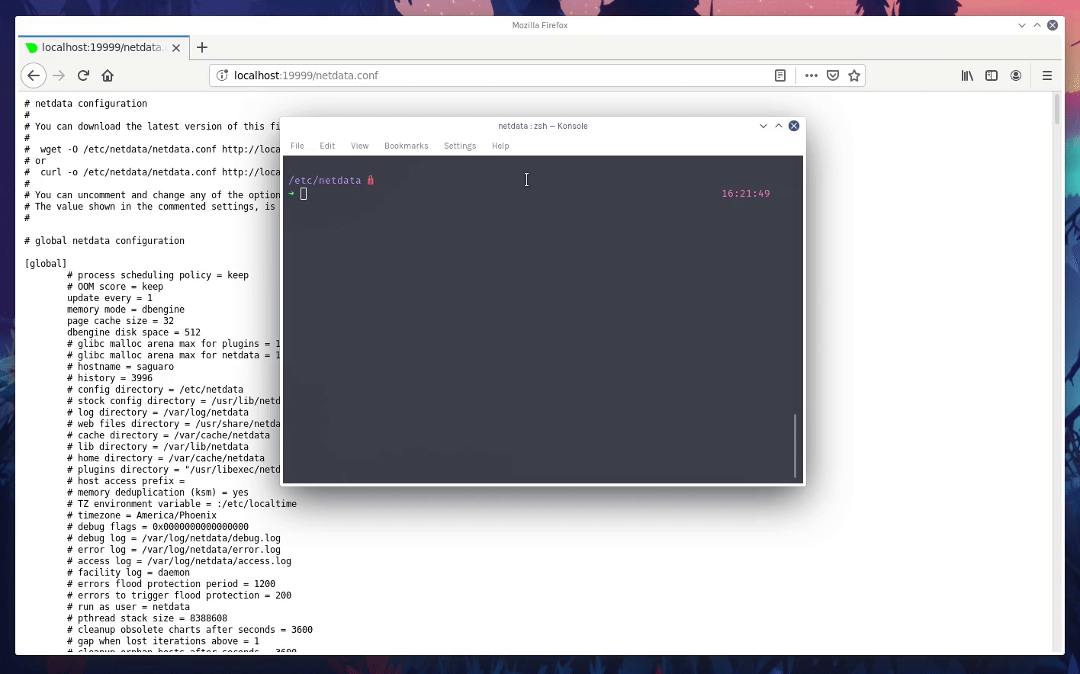Screen dimensions: 1080x674
Task: Toggle Firefox reader view
Action: pyautogui.click(x=779, y=75)
